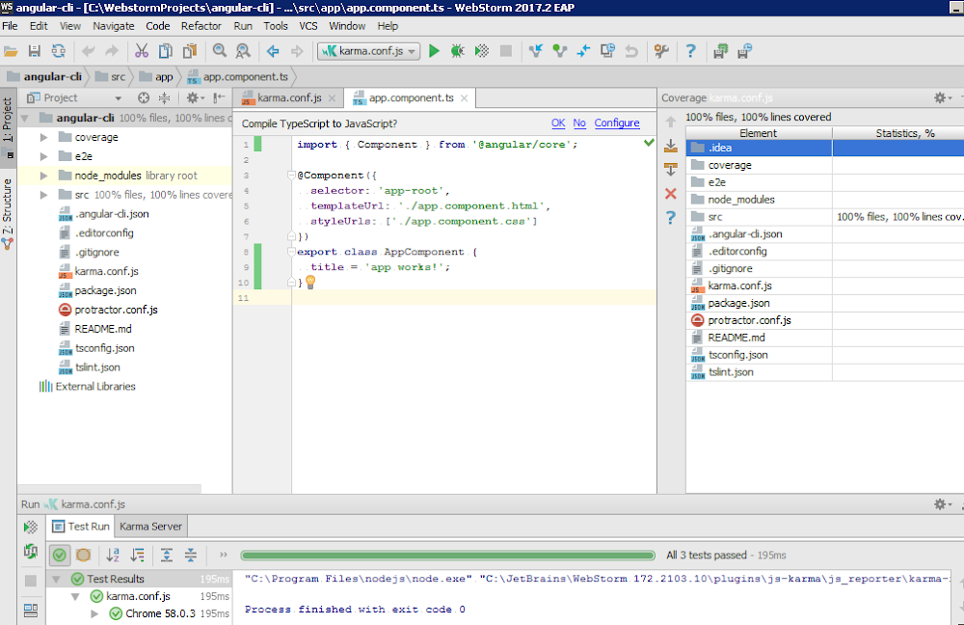Click the Statistics, % column header
Viewport: 964px width, 625px height.
[898, 133]
